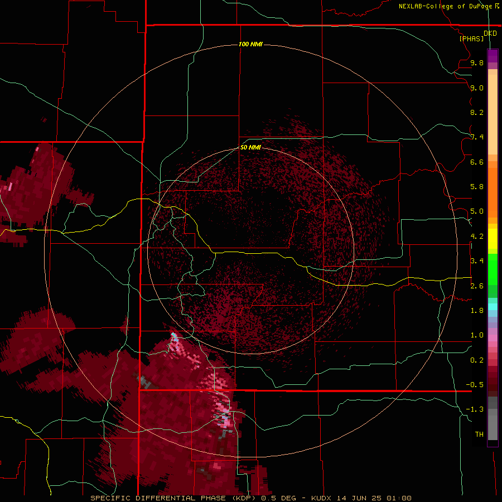The height and width of the screenshot is (502, 502).
Task: Pick the bright green segment of the color bar
Action: [493, 269]
